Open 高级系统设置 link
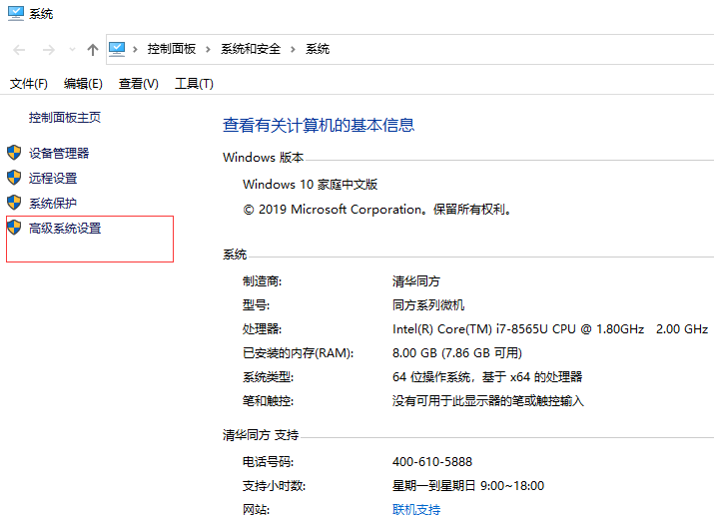Screen dimensions: 714x520 click(x=65, y=229)
